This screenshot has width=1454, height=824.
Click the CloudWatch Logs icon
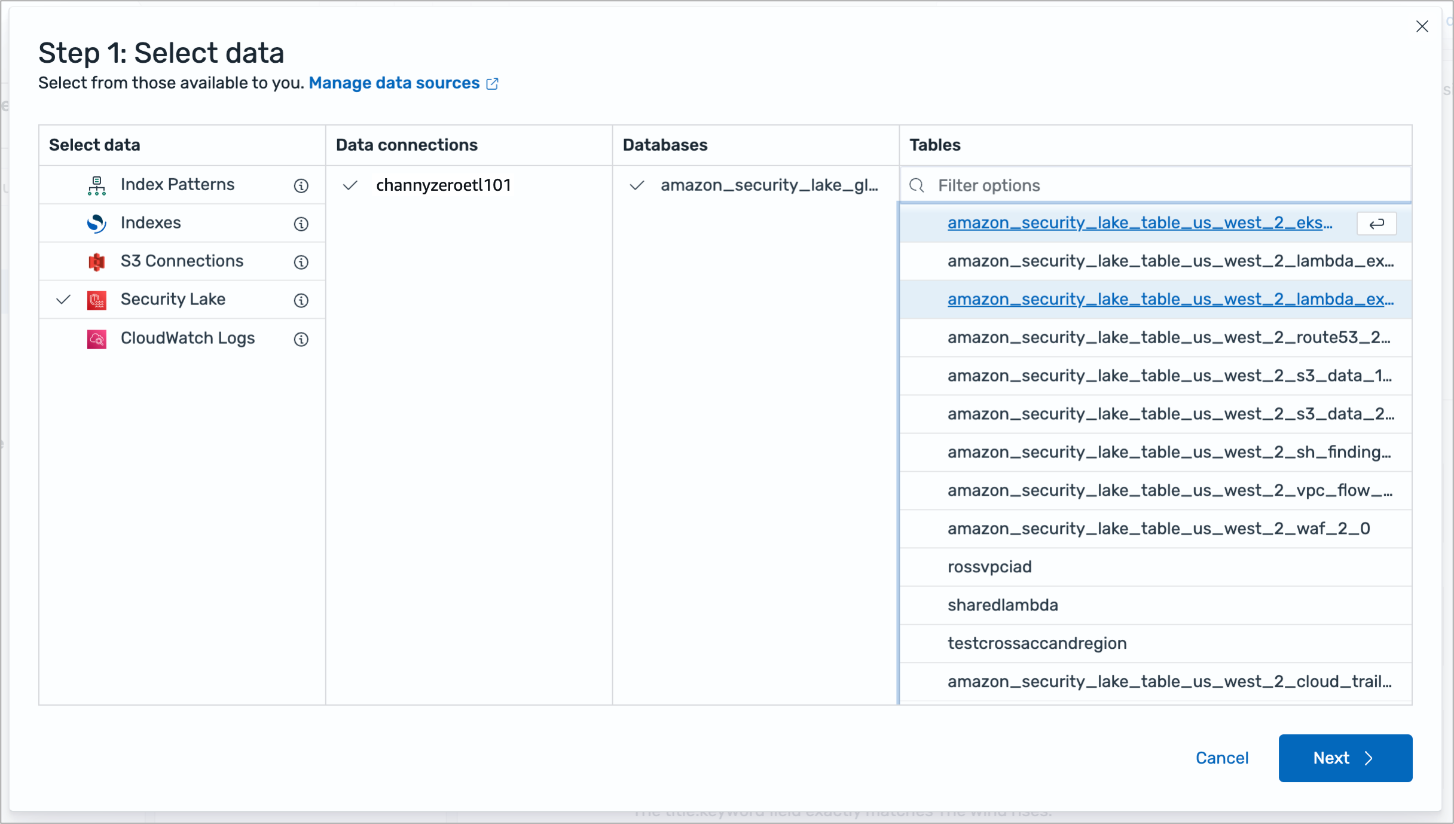pos(96,339)
